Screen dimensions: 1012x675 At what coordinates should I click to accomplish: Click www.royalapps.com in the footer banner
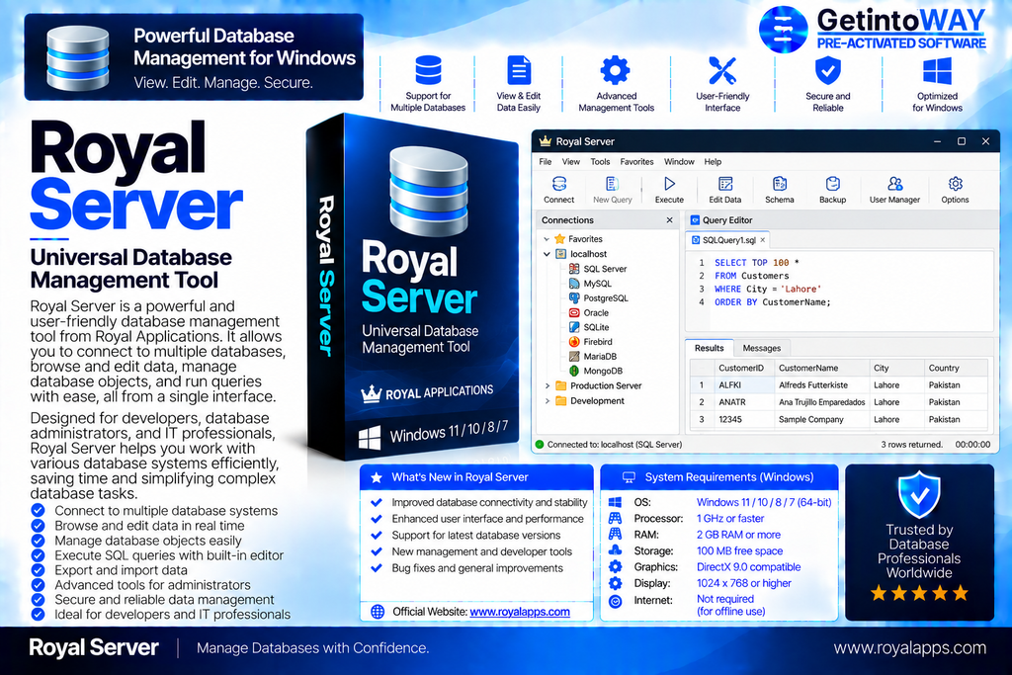[909, 648]
